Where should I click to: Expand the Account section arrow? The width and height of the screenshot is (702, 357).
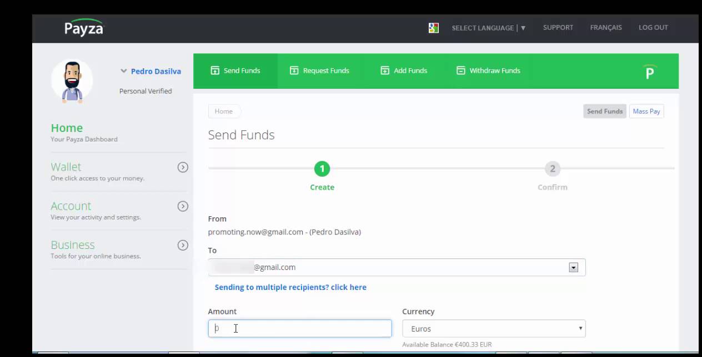point(183,206)
